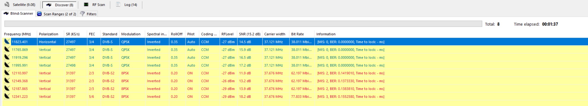Click info with BER: 0.1552580

(351, 96)
